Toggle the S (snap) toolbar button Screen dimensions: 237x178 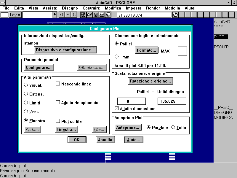[x=68, y=15]
